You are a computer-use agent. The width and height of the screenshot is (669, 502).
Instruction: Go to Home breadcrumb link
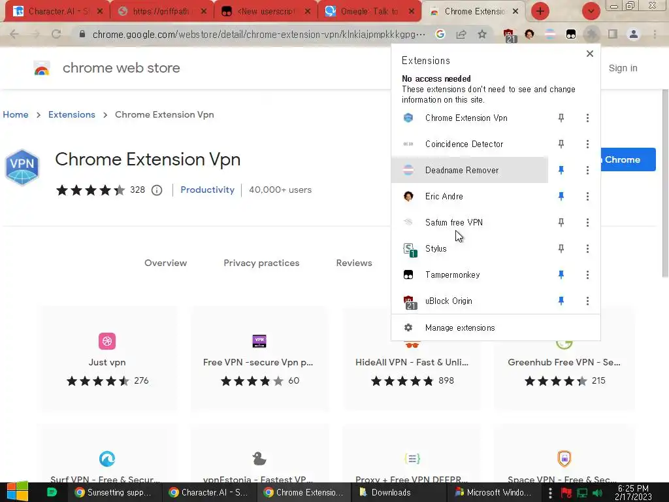(16, 114)
